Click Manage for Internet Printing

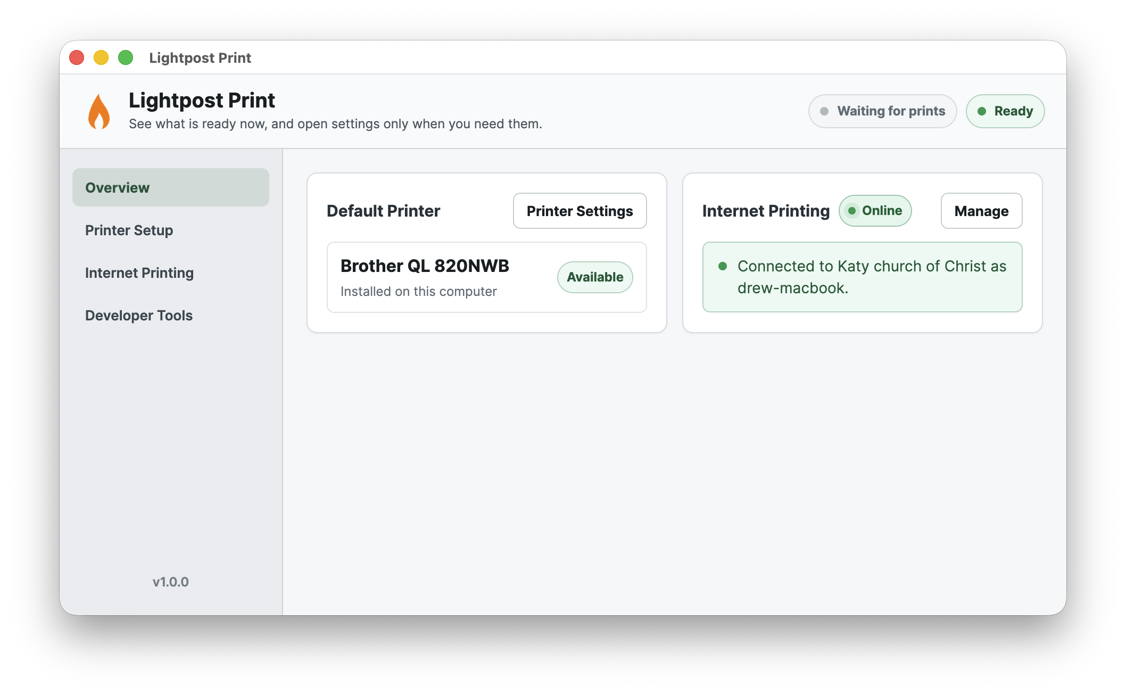[x=981, y=211]
